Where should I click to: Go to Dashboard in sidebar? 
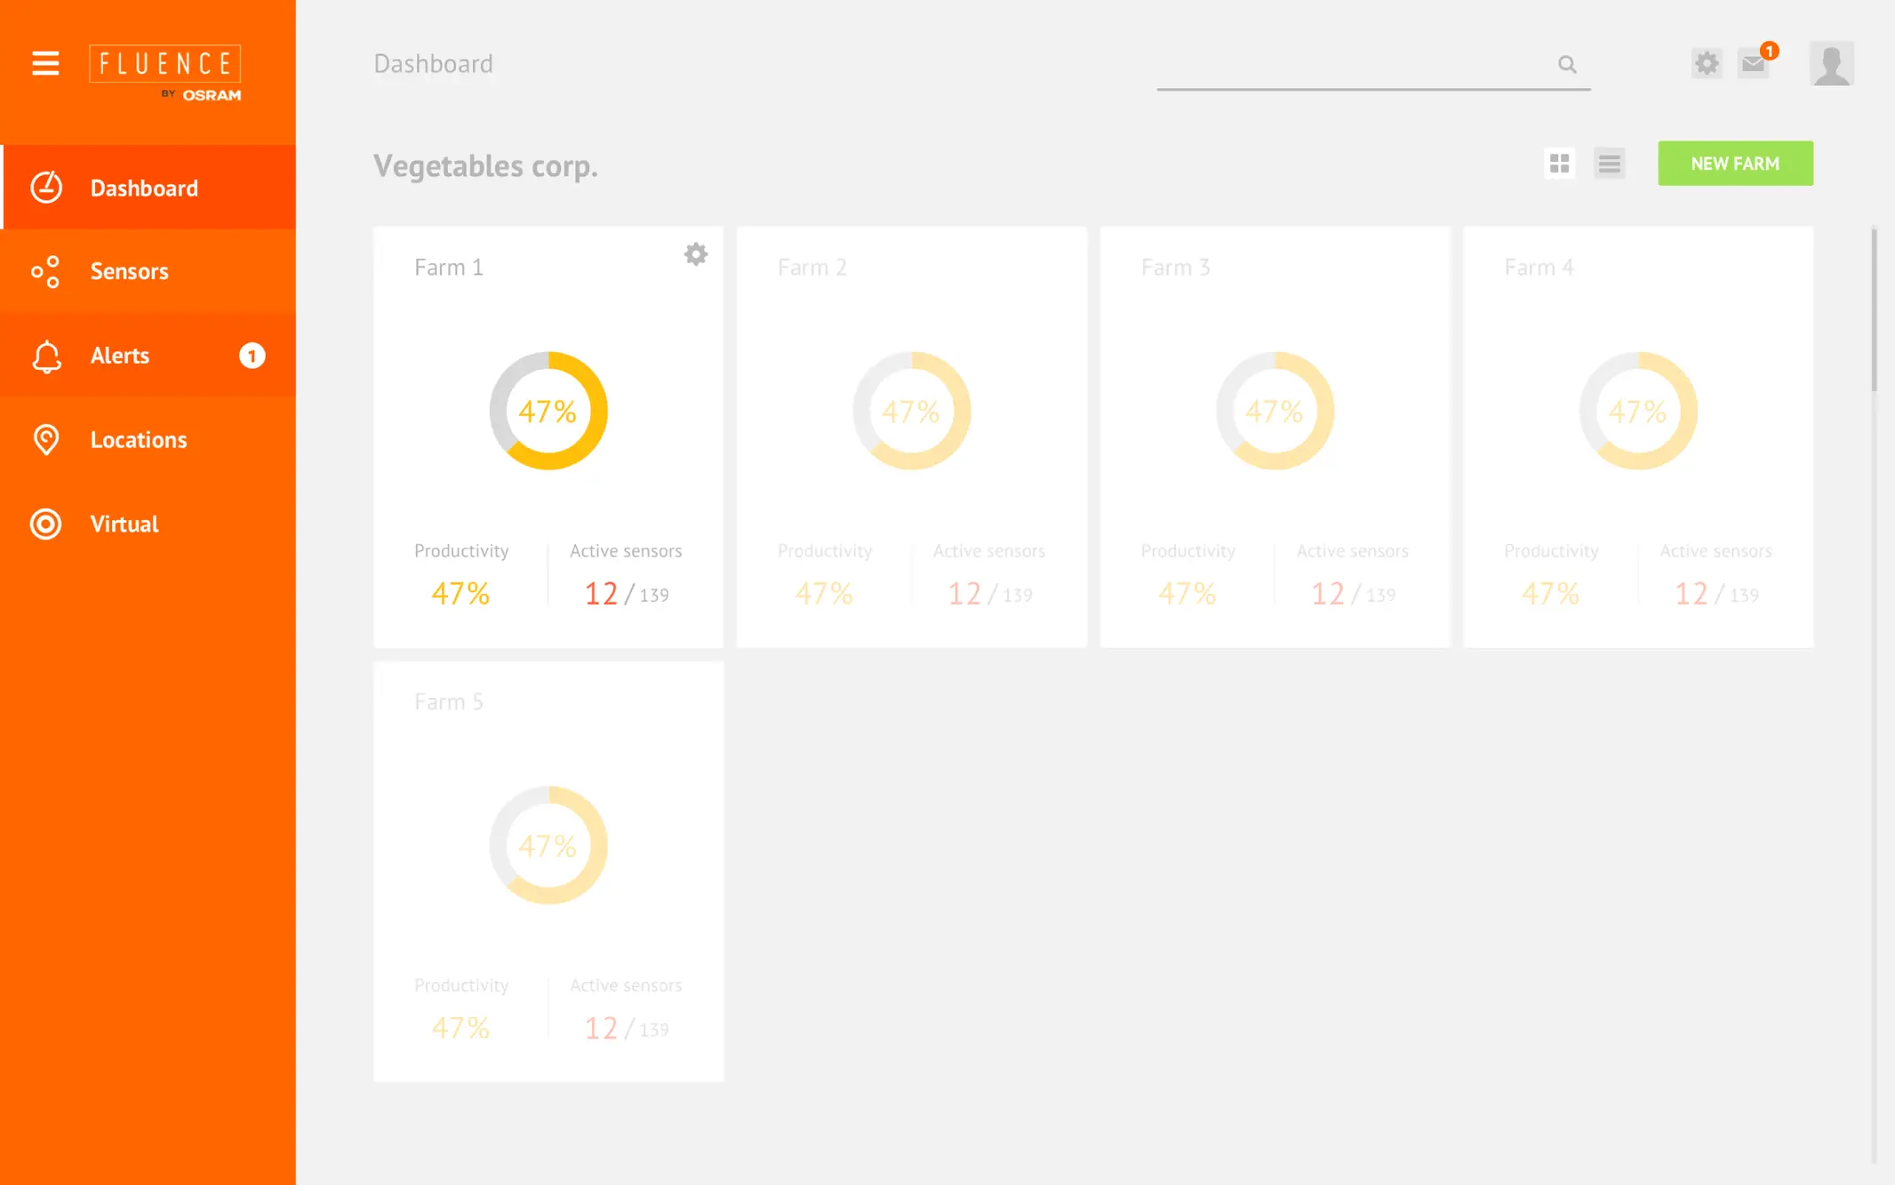[144, 188]
